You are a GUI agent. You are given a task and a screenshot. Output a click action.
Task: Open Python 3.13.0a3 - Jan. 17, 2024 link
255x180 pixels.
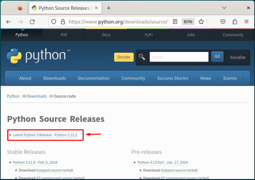pyautogui.click(x=162, y=162)
